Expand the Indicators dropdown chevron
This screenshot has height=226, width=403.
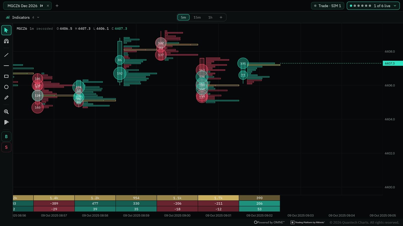click(38, 17)
